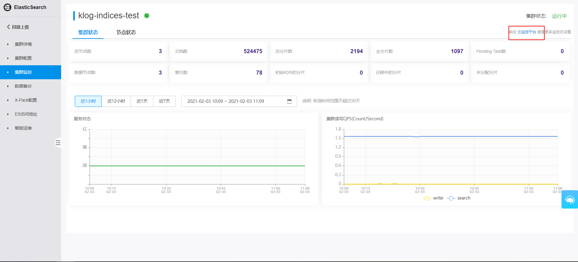This screenshot has height=262, width=578.
Task: Click the green cluster health status dot
Action: [147, 16]
